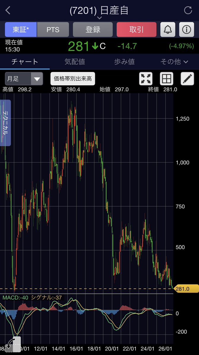Tap the large 281 current price
Screen dimensions: 199x355
point(79,46)
